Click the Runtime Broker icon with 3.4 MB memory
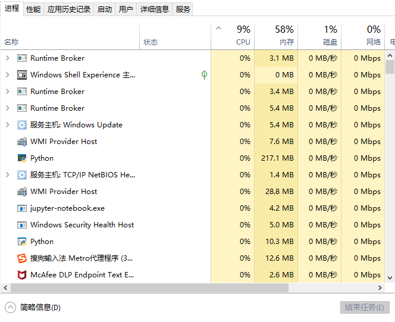This screenshot has height=322, width=395. 22,92
